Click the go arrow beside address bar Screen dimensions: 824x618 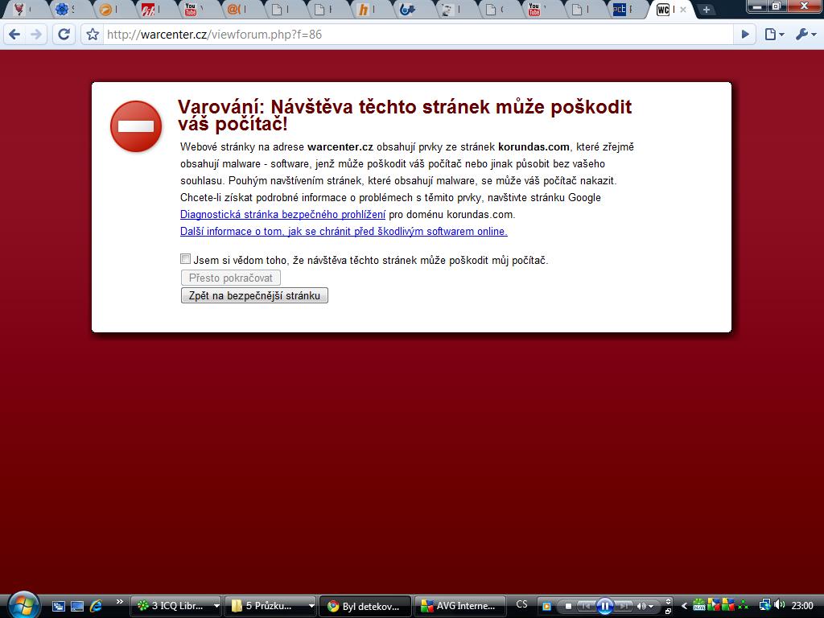(x=745, y=35)
